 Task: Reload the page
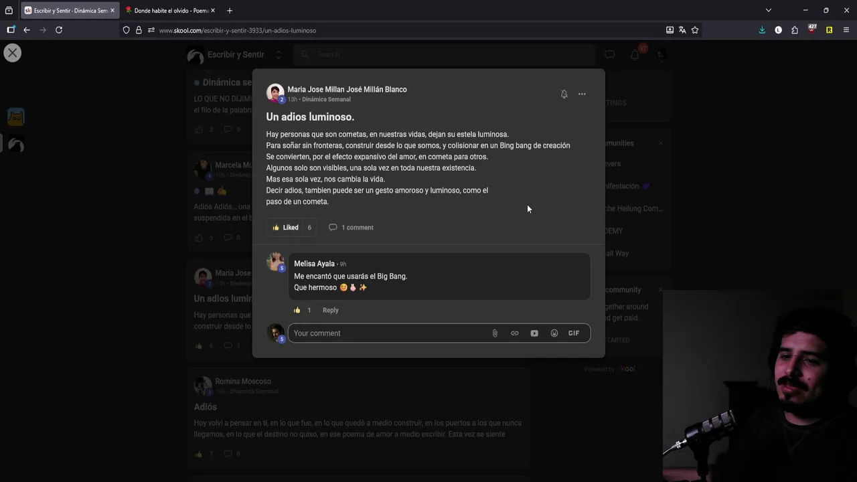pos(59,30)
